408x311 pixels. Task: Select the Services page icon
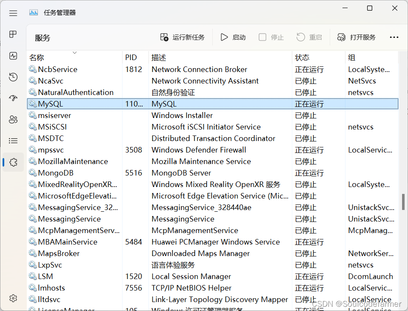pyautogui.click(x=13, y=162)
